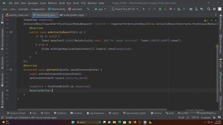
Task: Click the override gutter icon beside onCreate
Action: [11, 69]
